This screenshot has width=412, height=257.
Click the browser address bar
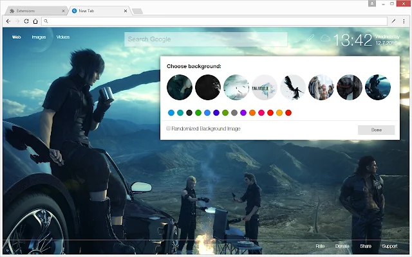coord(214,21)
